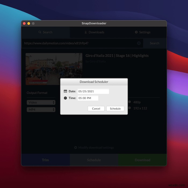This screenshot has width=188, height=188.
Task: Click the clock icon beside Time
Action: (x=65, y=98)
